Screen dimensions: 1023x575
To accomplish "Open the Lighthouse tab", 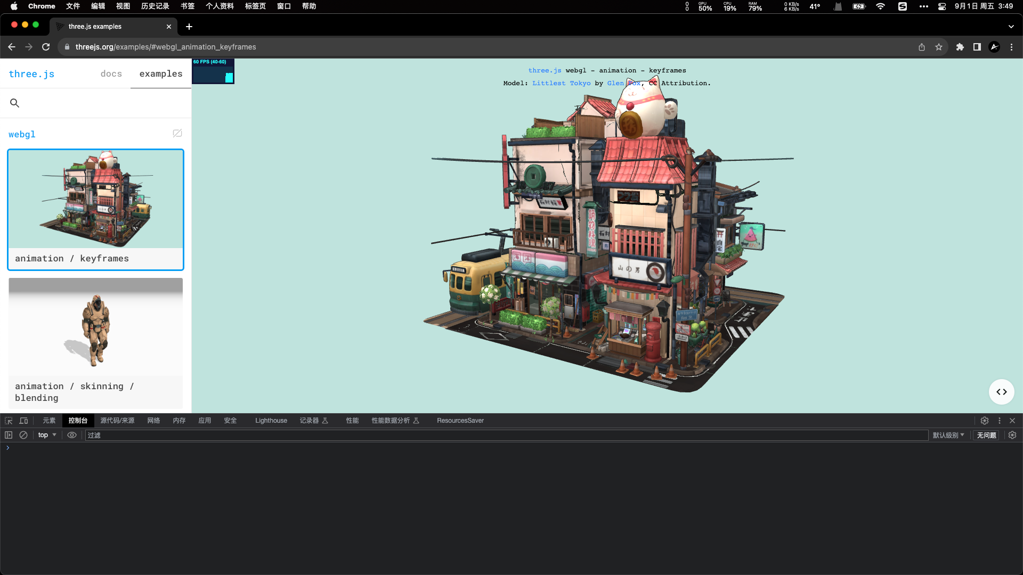I will pos(271,421).
